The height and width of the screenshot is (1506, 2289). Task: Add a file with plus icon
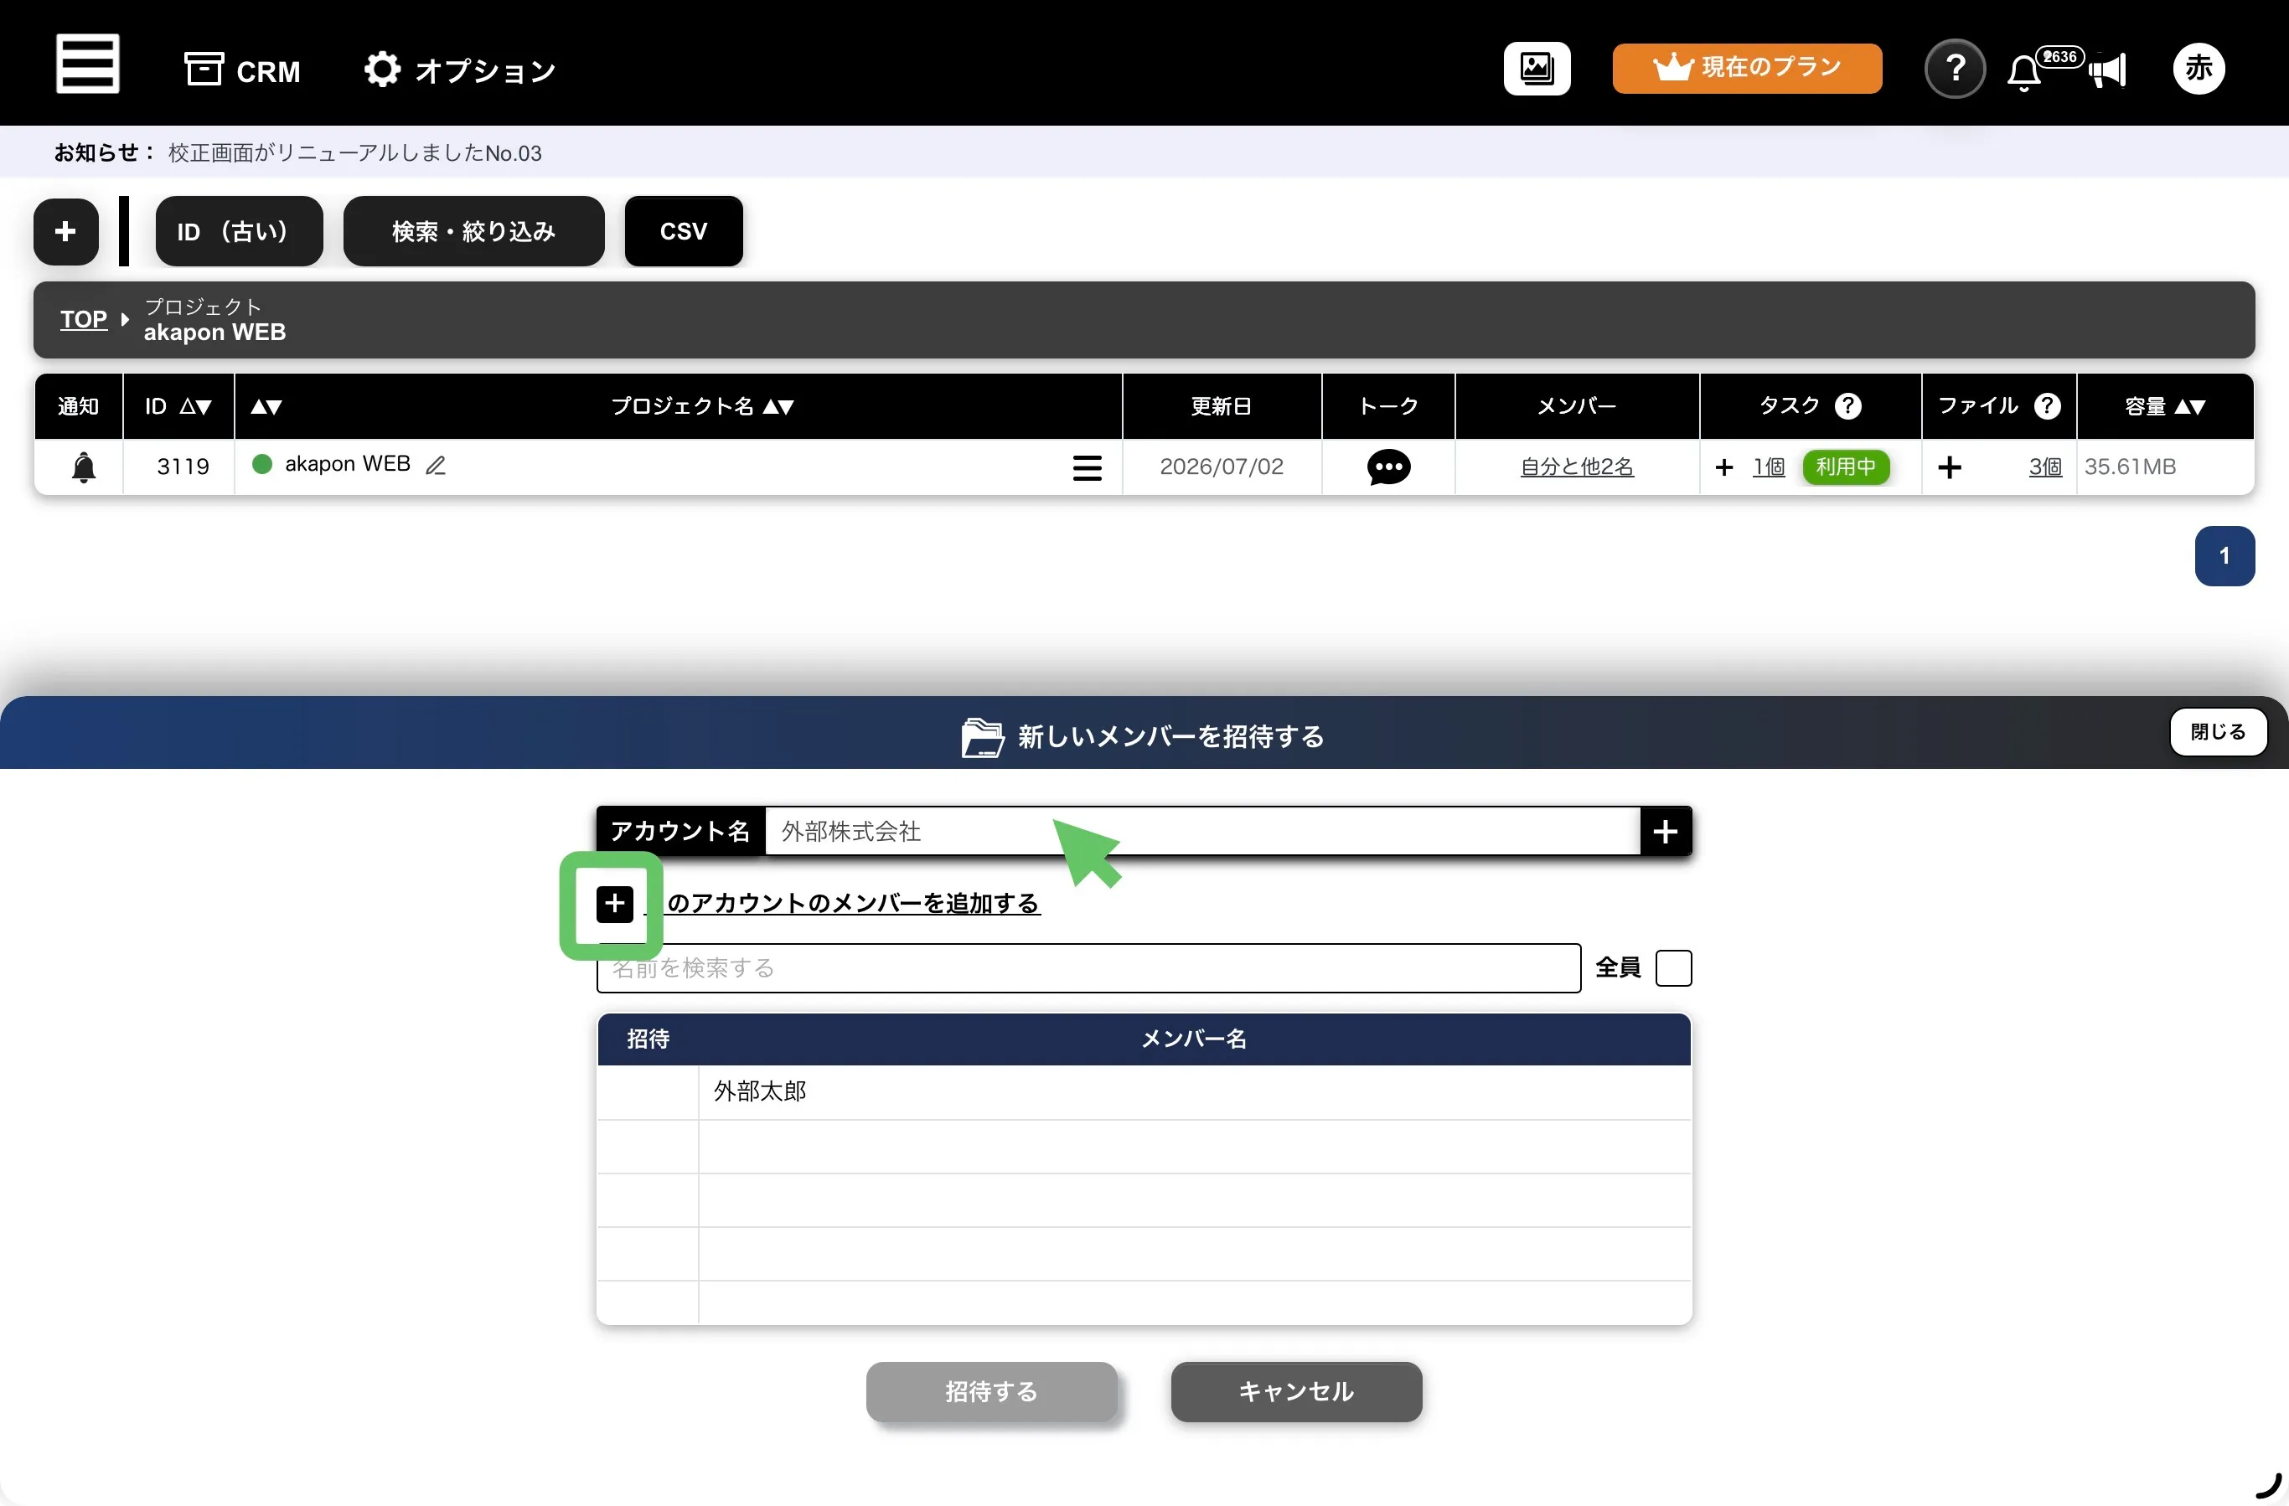[1950, 467]
